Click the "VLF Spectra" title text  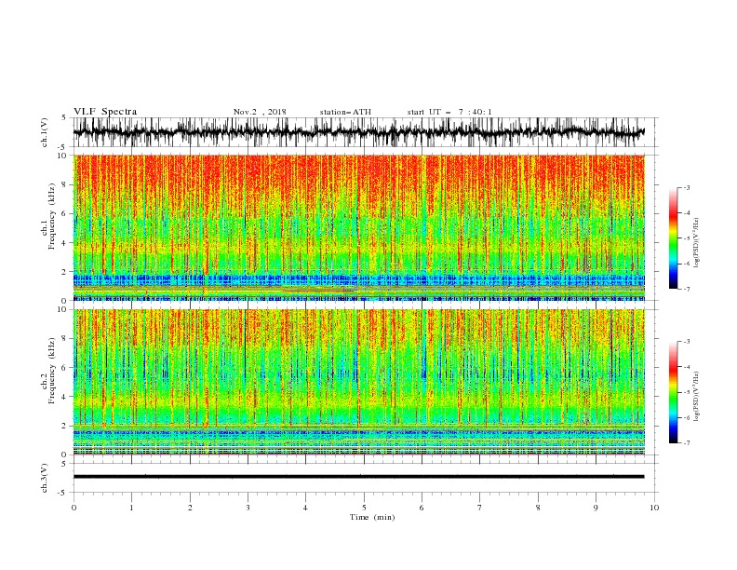click(105, 112)
